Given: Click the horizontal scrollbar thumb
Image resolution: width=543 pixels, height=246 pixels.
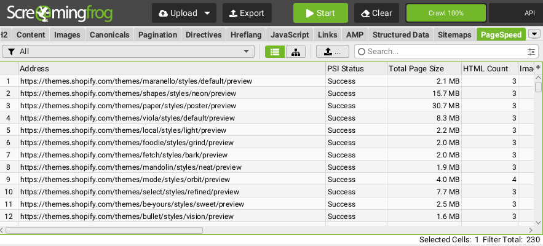Looking at the screenshot, I should pos(104,230).
